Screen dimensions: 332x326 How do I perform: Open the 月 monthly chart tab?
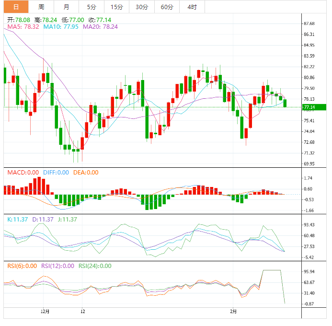pos(66,7)
